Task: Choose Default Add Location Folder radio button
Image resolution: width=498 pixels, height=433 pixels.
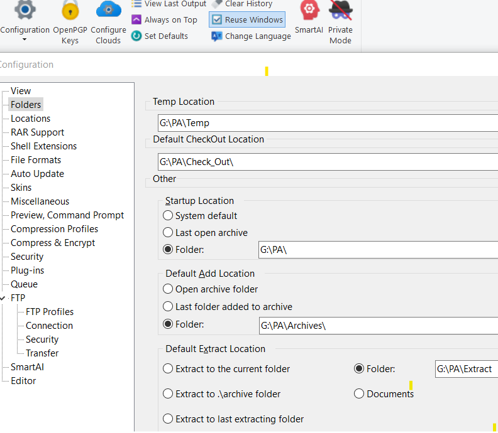Action: click(168, 324)
